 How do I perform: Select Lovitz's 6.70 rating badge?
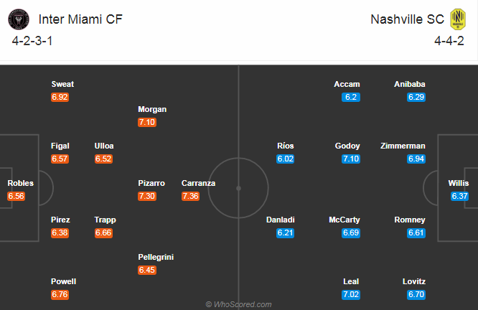[x=416, y=294]
